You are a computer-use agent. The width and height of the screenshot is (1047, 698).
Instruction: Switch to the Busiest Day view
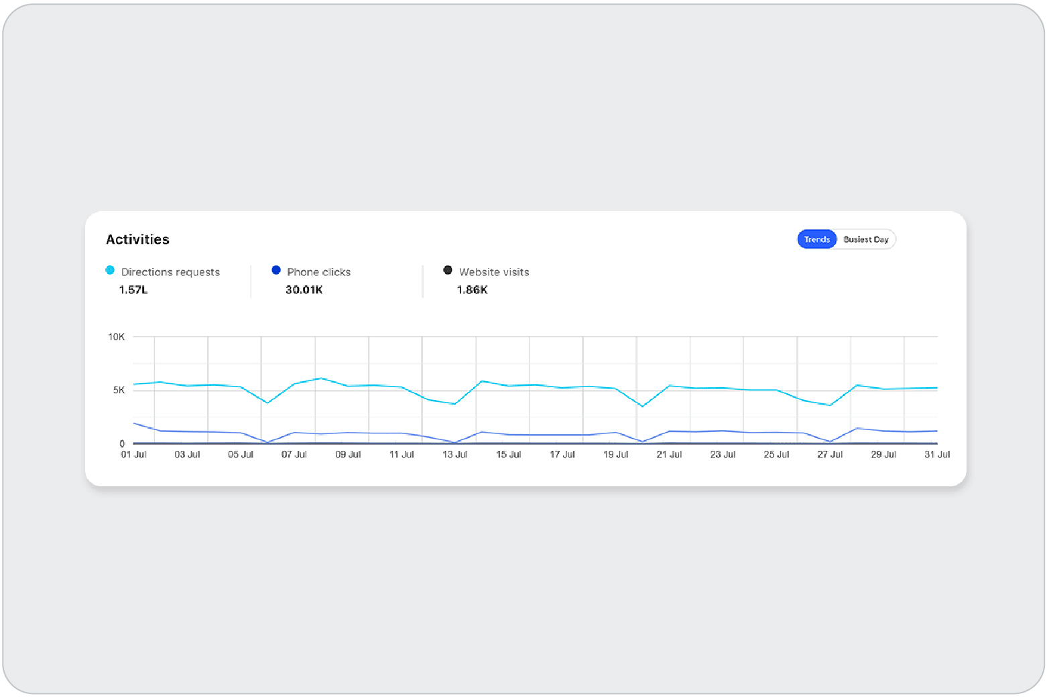[865, 239]
